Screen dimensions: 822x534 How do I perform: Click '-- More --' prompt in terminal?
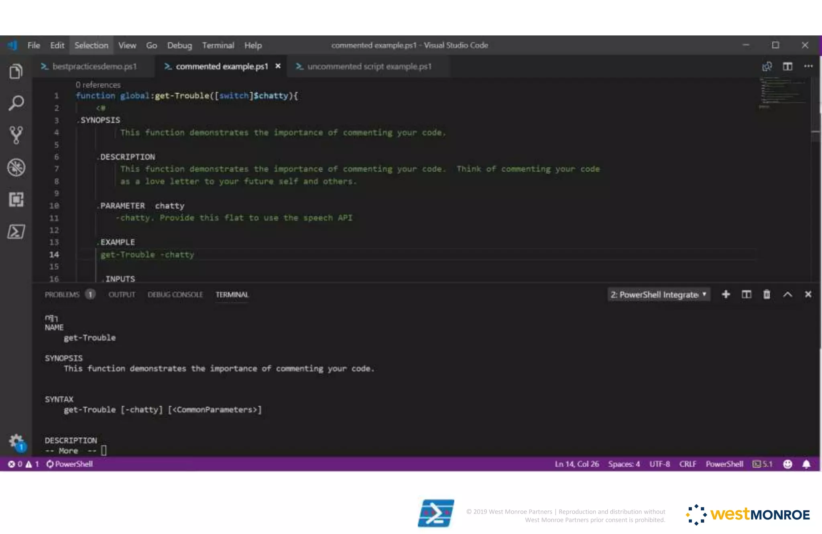point(71,451)
